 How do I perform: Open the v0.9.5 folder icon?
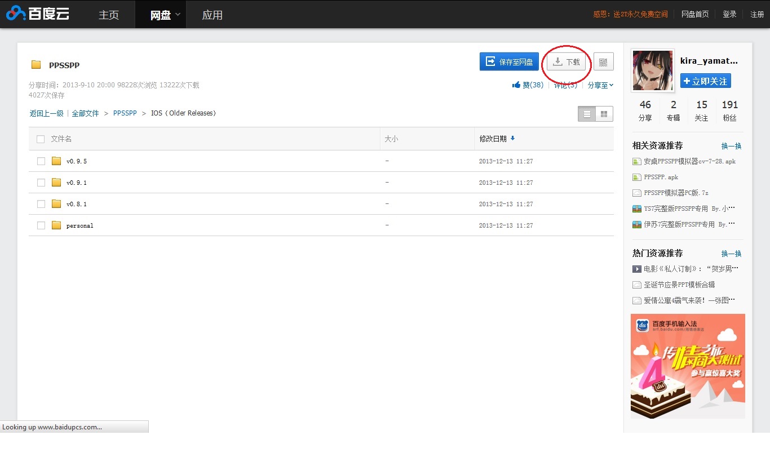[56, 161]
